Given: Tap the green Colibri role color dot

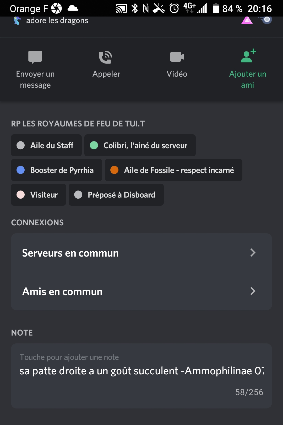Looking at the screenshot, I should [94, 145].
